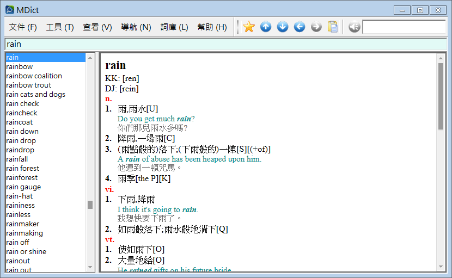
Task: Click 'I think it's going to rain.' example
Action: pyautogui.click(x=158, y=209)
